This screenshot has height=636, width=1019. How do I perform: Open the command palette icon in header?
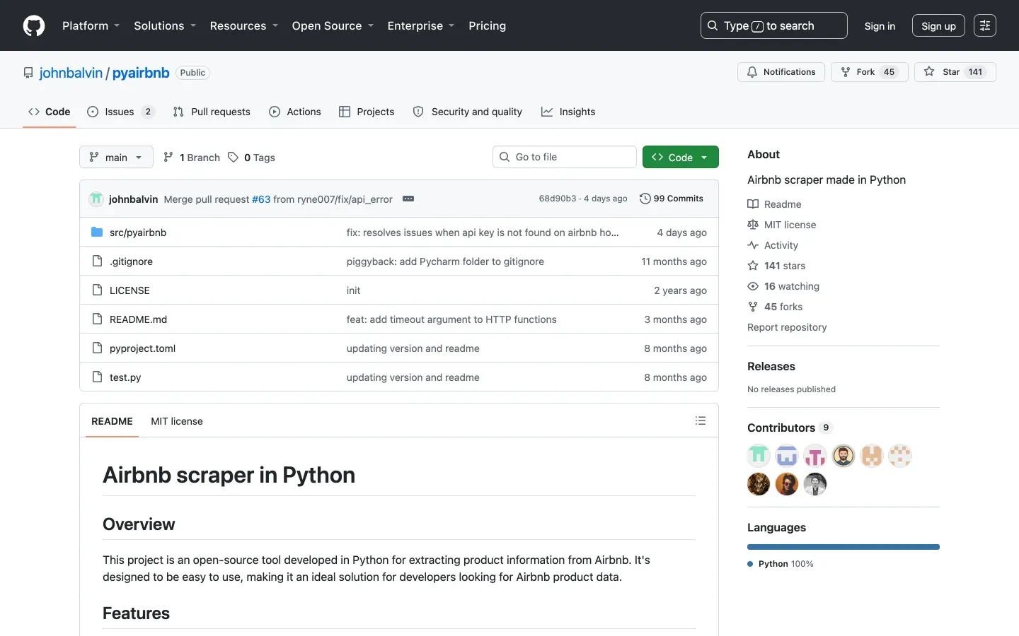985,25
